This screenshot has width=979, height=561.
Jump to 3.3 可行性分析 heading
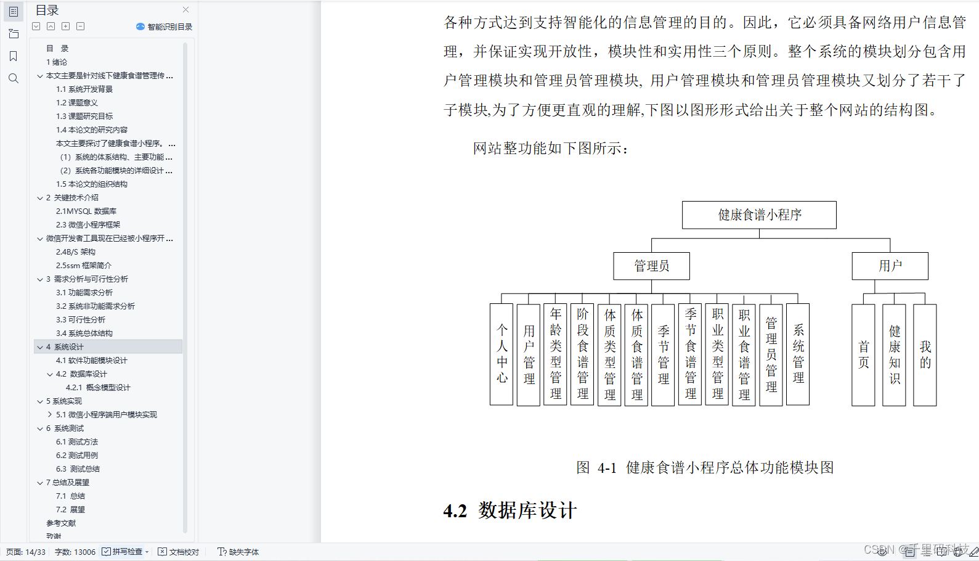click(x=81, y=320)
